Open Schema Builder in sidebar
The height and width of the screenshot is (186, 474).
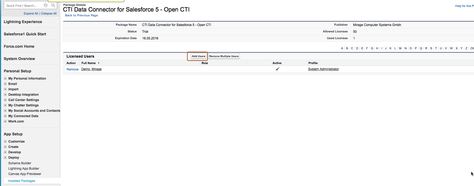pyautogui.click(x=20, y=163)
